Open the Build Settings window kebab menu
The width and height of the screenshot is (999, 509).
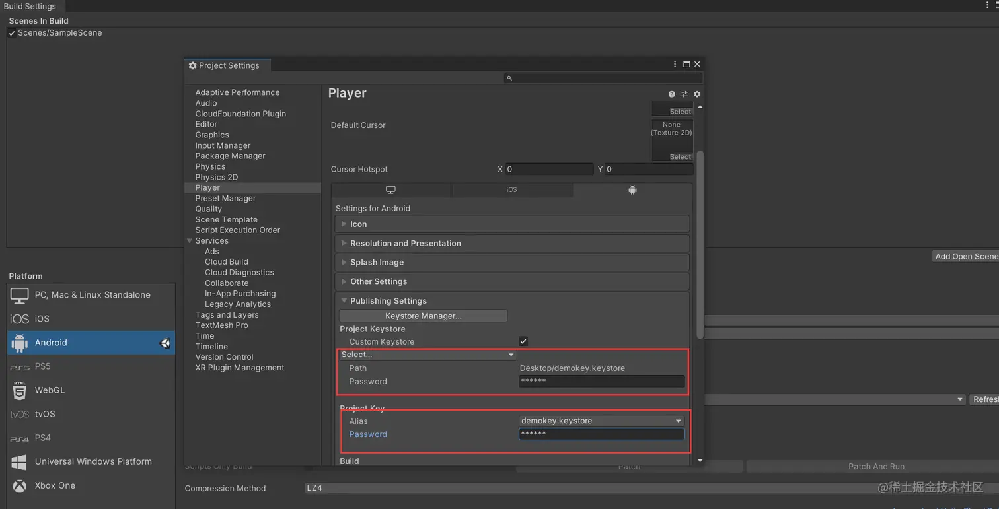click(x=987, y=5)
